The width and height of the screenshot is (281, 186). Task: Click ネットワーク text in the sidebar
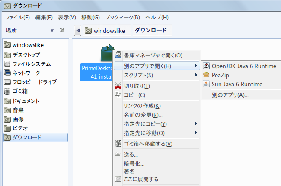26,73
